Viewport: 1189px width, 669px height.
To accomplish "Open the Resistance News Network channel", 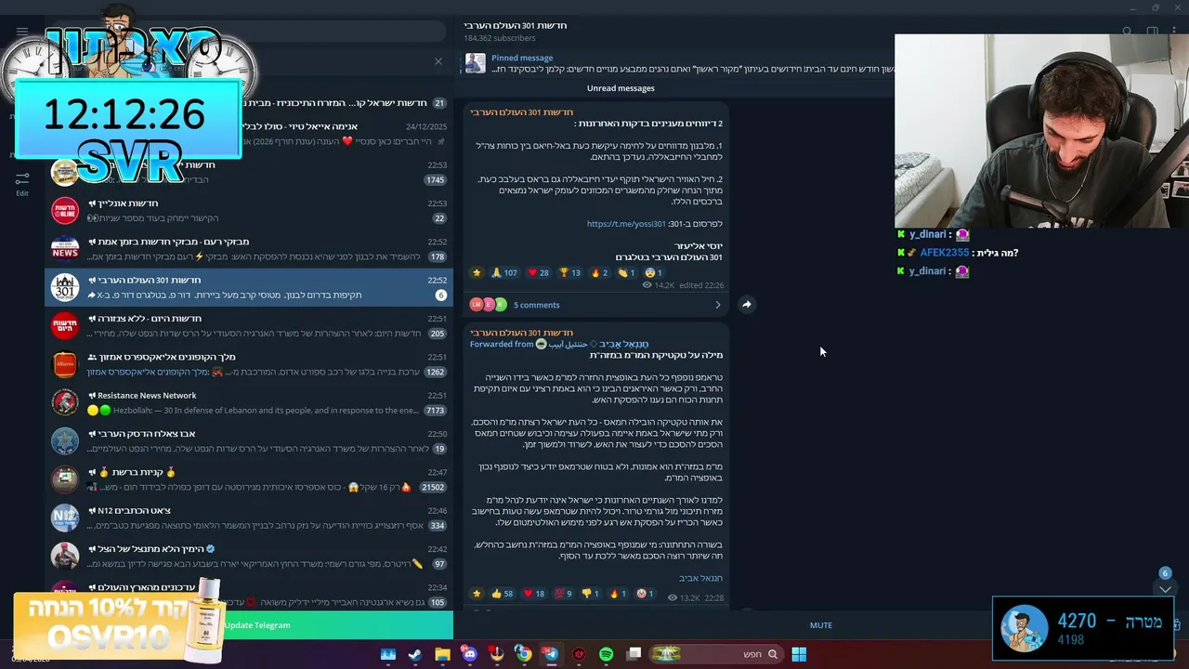I will 249,402.
